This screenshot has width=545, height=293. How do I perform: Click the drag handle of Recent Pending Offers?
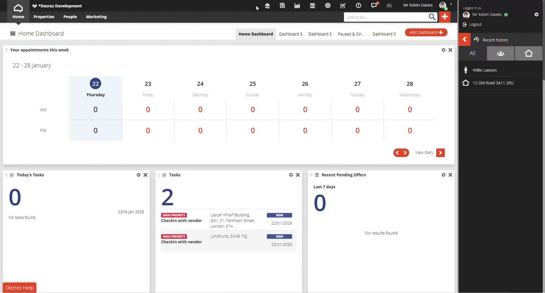[311, 175]
